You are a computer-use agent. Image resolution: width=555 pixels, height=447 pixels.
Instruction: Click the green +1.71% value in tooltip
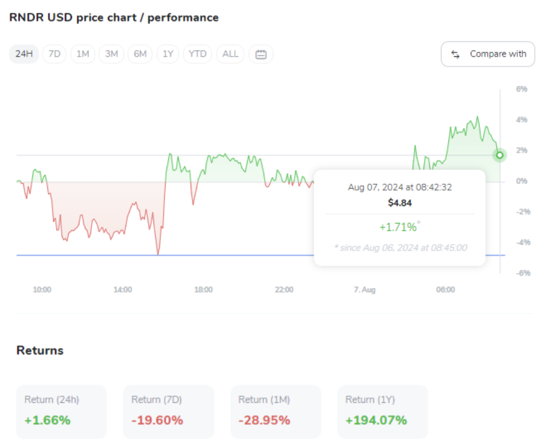tap(398, 226)
